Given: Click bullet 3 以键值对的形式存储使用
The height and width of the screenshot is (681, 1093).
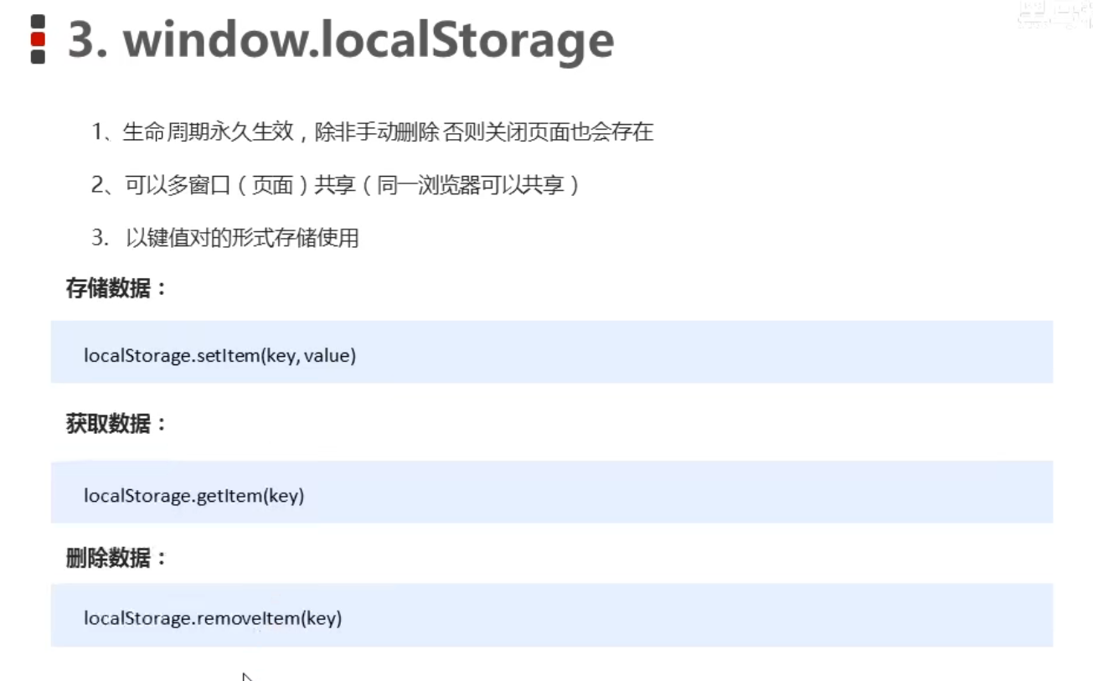Looking at the screenshot, I should pos(225,238).
